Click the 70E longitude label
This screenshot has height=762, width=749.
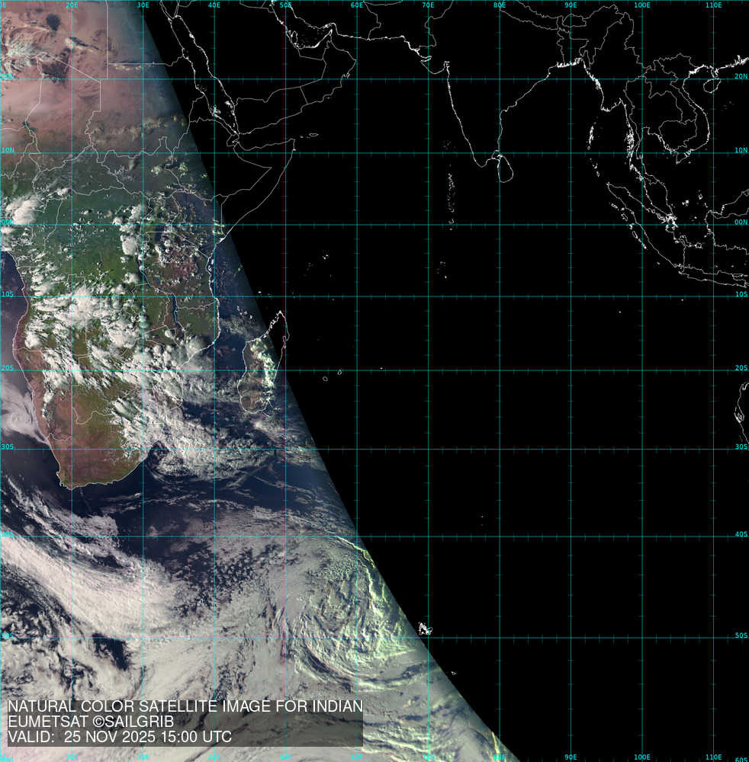pos(428,5)
